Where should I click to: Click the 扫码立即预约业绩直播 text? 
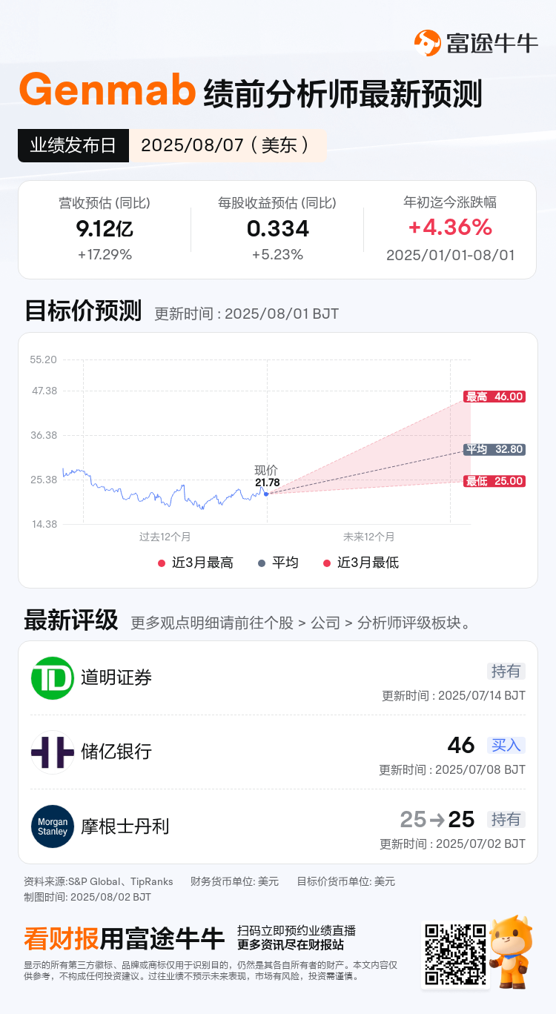click(297, 931)
